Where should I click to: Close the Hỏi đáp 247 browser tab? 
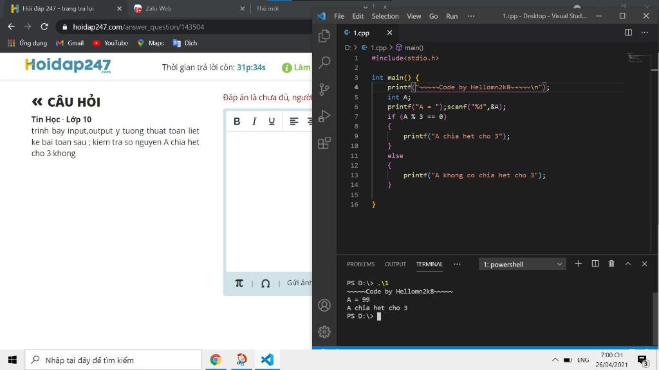(119, 8)
